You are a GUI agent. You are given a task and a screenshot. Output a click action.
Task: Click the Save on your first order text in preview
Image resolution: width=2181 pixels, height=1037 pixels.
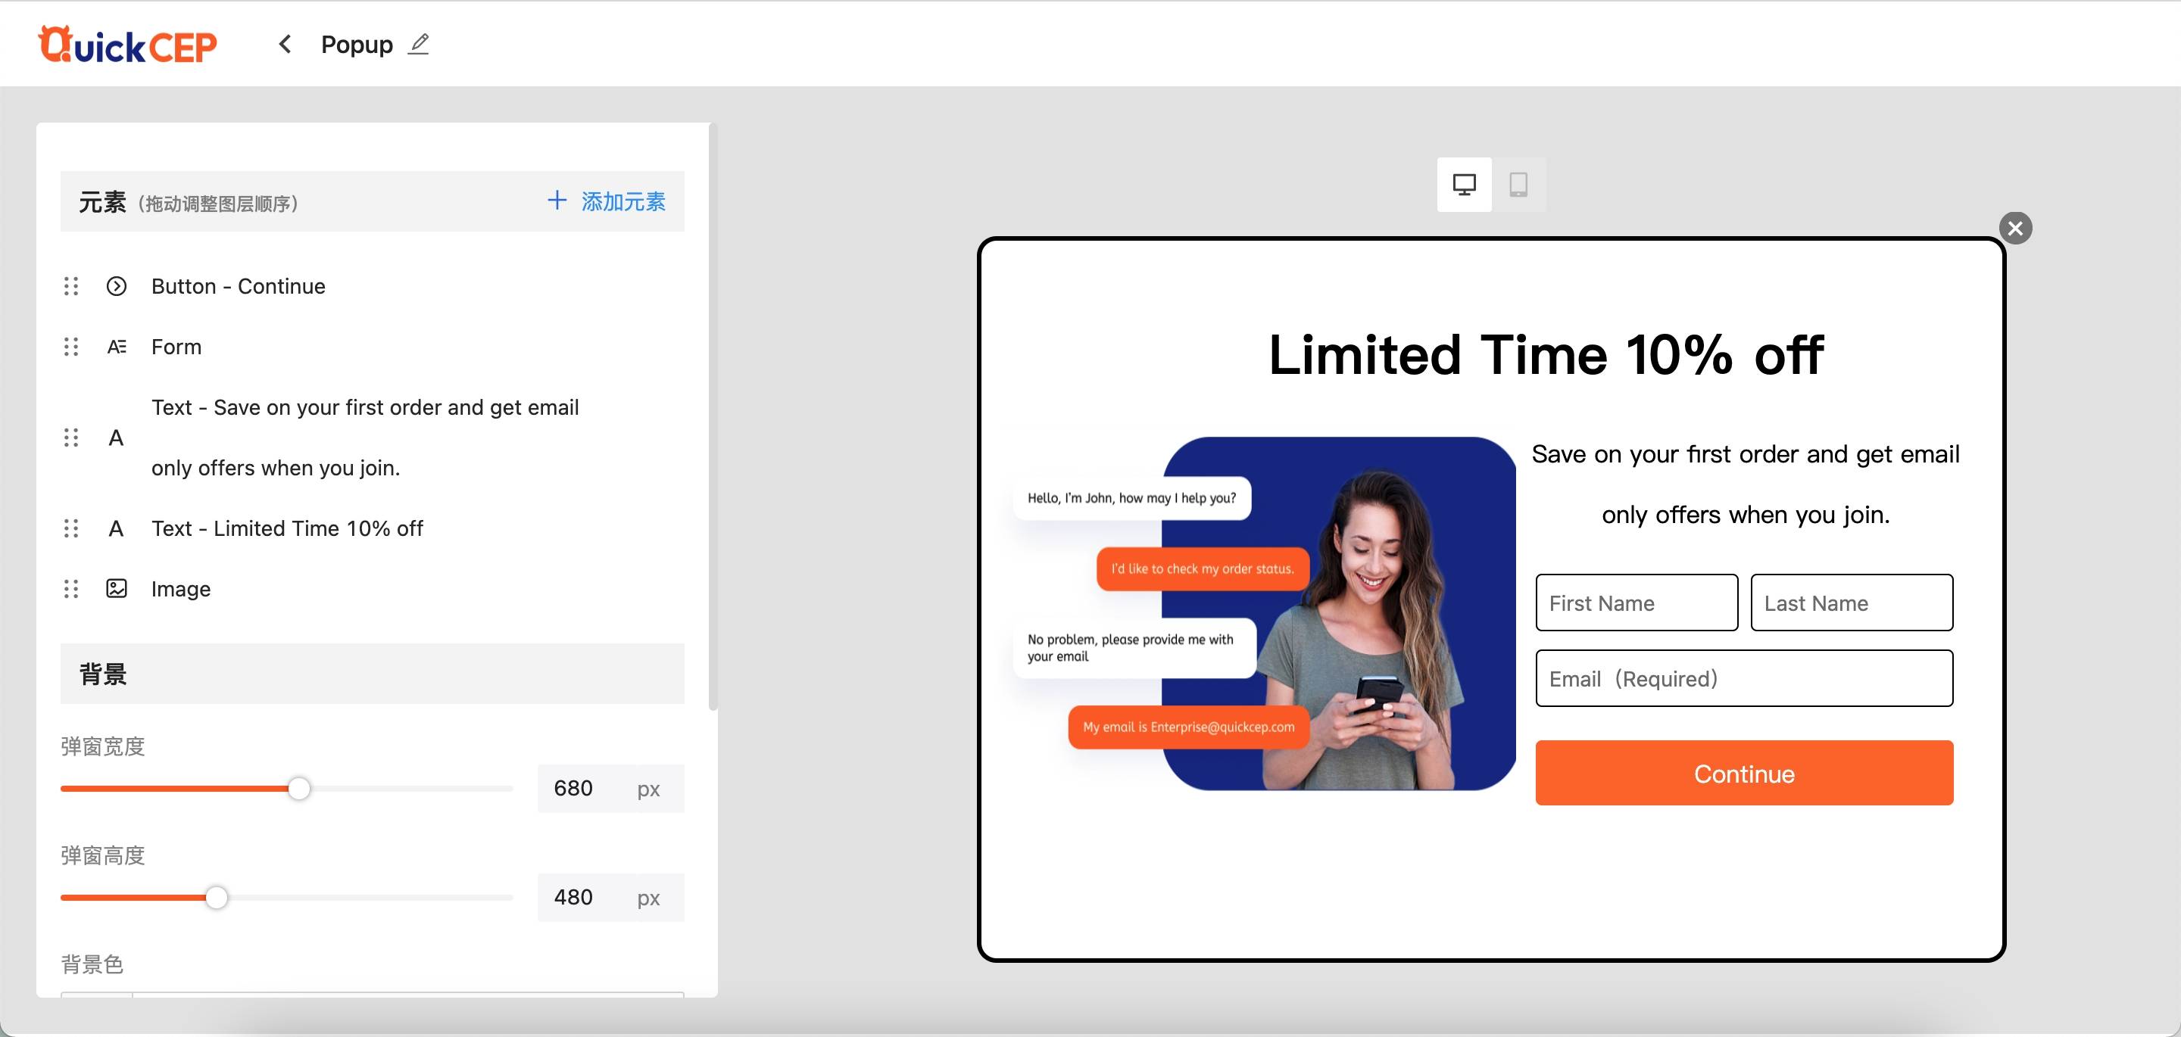pyautogui.click(x=1746, y=484)
